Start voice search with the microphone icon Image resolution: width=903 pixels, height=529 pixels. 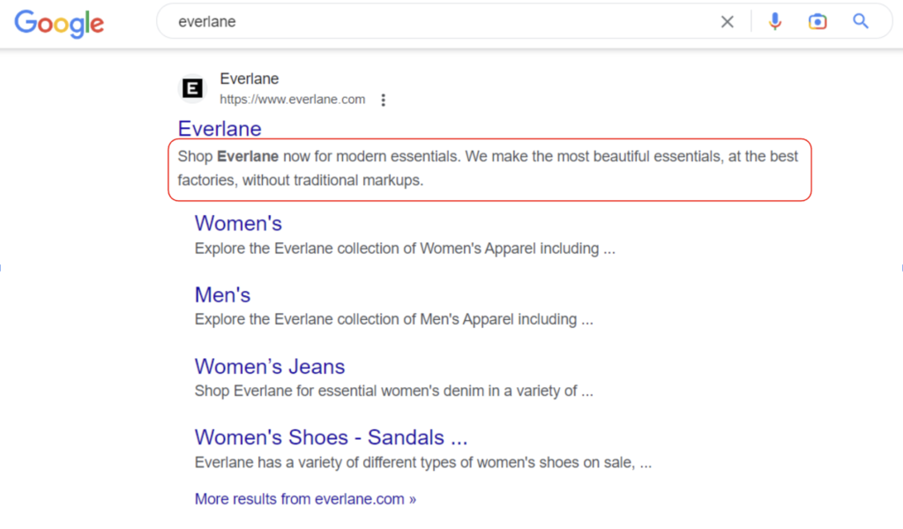pyautogui.click(x=775, y=22)
